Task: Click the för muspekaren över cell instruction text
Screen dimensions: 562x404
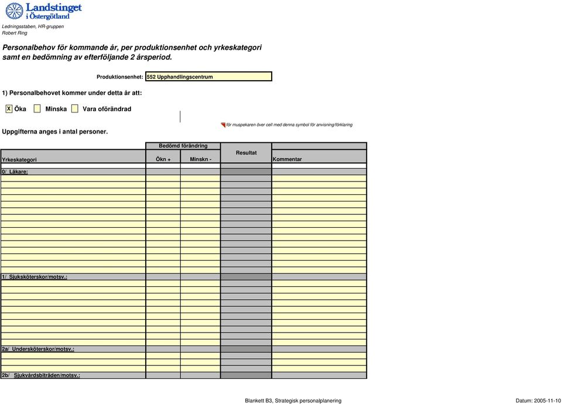Action: click(x=289, y=125)
